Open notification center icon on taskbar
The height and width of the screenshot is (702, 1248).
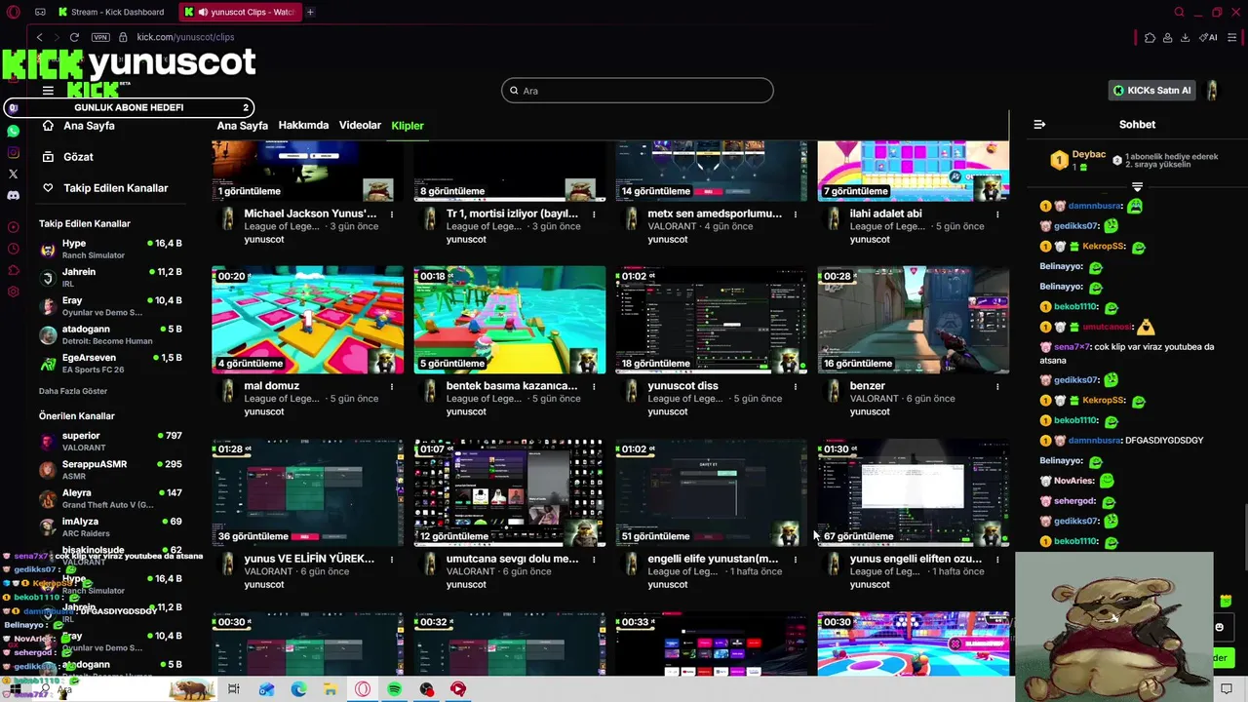point(1227,689)
